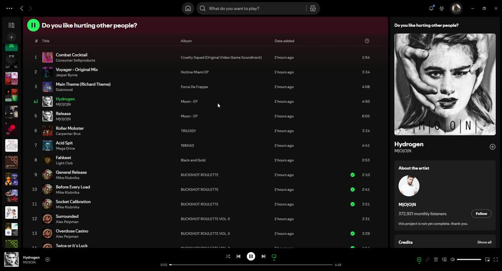Open Connect to a device icon
The image size is (502, 271).
point(444,260)
